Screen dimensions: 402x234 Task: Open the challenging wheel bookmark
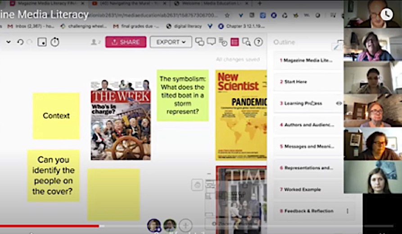pyautogui.click(x=84, y=26)
